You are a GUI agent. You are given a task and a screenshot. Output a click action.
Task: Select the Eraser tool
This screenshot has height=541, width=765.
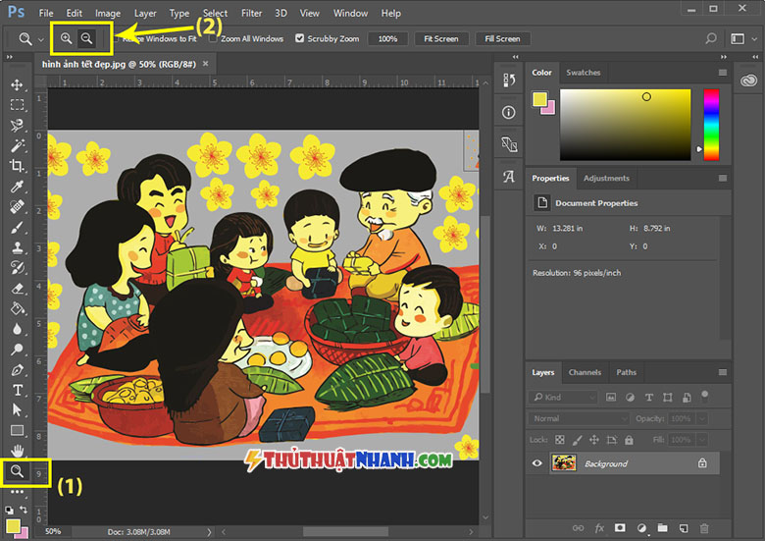coord(17,288)
